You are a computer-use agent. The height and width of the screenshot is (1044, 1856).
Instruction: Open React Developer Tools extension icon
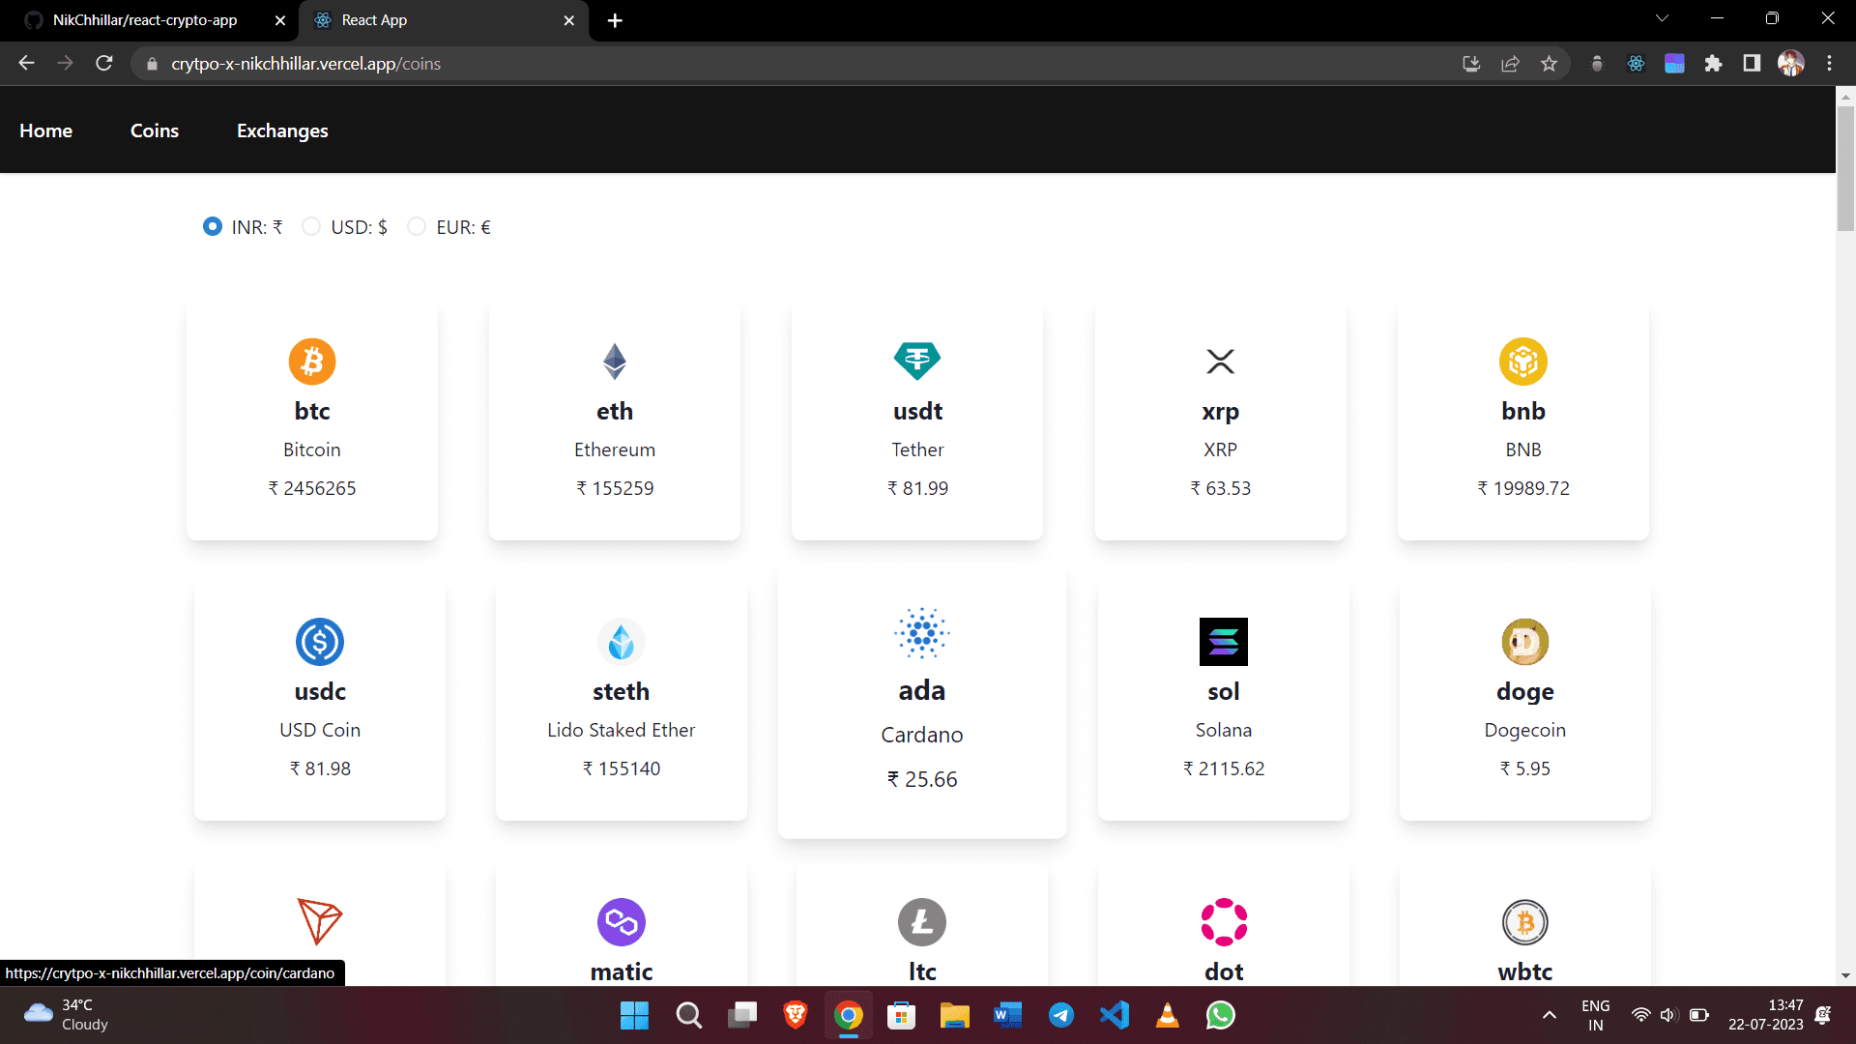(x=1636, y=64)
